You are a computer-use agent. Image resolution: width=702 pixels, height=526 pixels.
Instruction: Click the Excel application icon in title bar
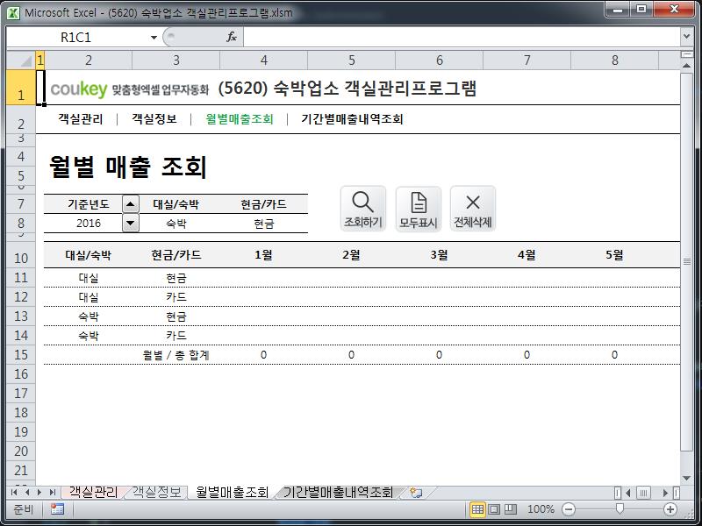pyautogui.click(x=13, y=12)
